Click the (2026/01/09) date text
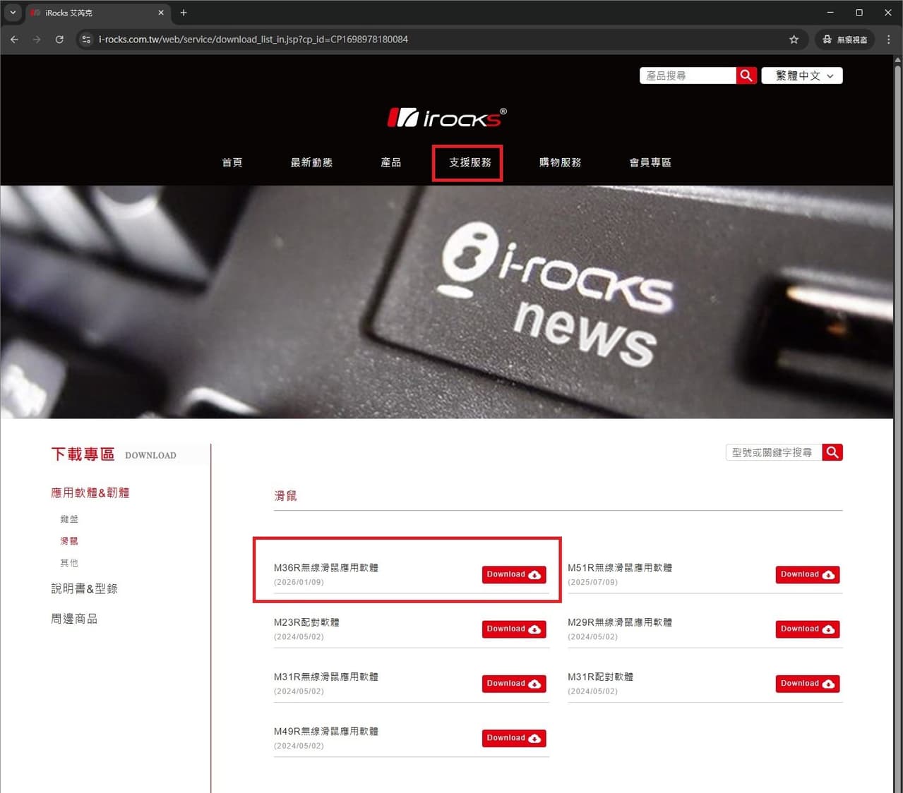Image resolution: width=903 pixels, height=793 pixels. click(299, 582)
